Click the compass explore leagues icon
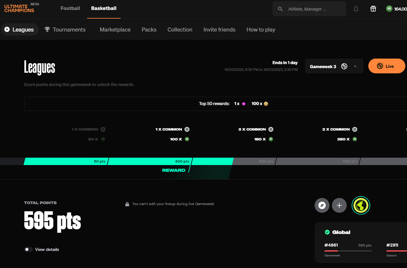Screen dimensions: 407x268 (322, 205)
